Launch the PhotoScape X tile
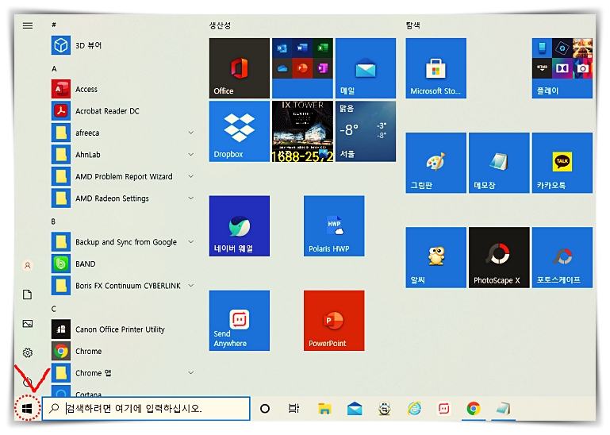Image resolution: width=610 pixels, height=435 pixels. coord(499,257)
